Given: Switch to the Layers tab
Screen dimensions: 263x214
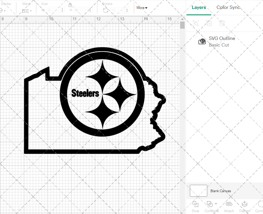Looking at the screenshot, I should [199, 8].
